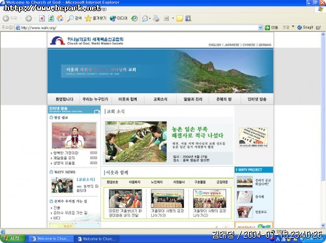This screenshot has width=326, height=243.
Task: Switch to first Welcome to Church taskbar window
Action: (x=51, y=238)
